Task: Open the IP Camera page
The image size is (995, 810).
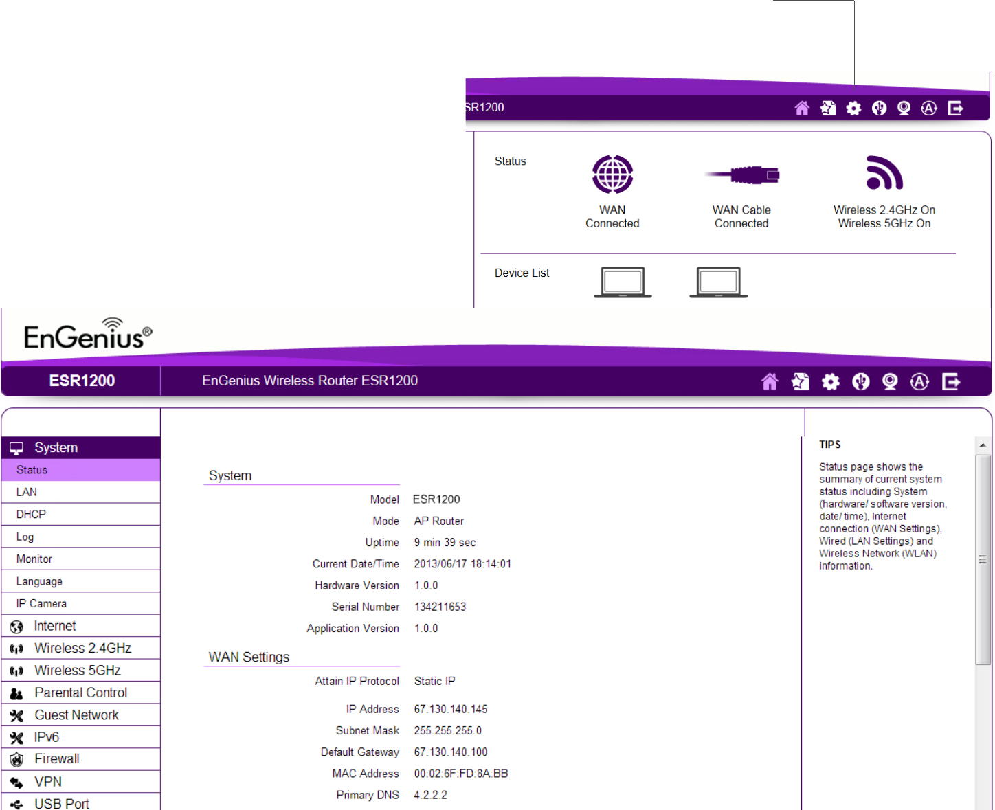Action: (80, 604)
